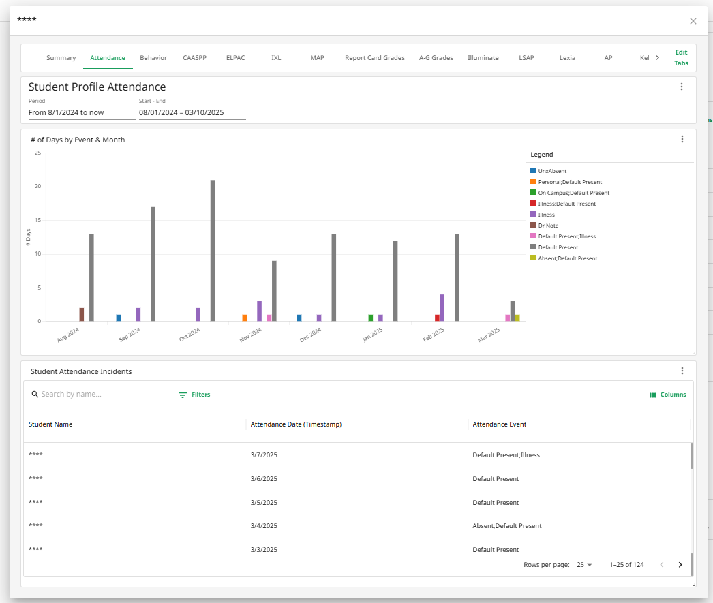Click the Filters icon in incidents table
The width and height of the screenshot is (713, 603).
[x=183, y=395]
